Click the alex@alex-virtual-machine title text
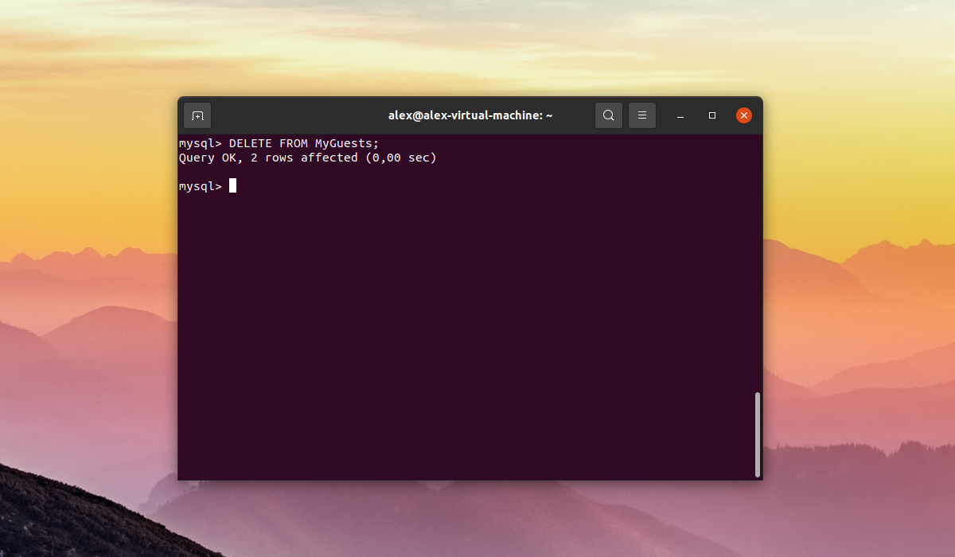The height and width of the screenshot is (557, 955). coord(470,115)
